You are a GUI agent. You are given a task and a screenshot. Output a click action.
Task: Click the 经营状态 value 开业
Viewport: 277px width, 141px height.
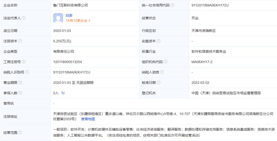click(x=195, y=18)
